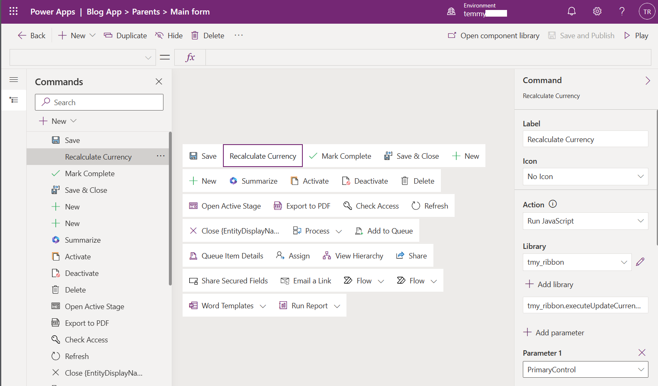658x386 pixels.
Task: Click the Action info icon
Action: pos(553,204)
